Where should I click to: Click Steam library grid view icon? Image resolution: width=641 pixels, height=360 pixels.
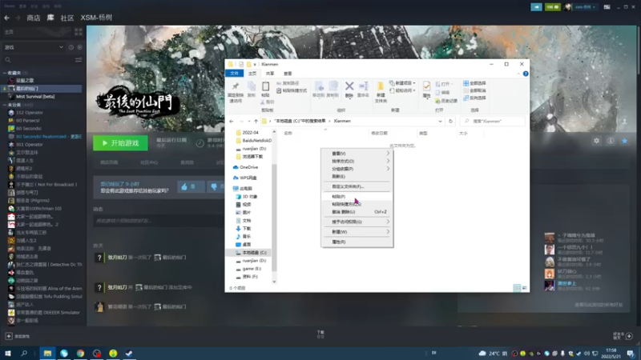pyautogui.click(x=79, y=32)
